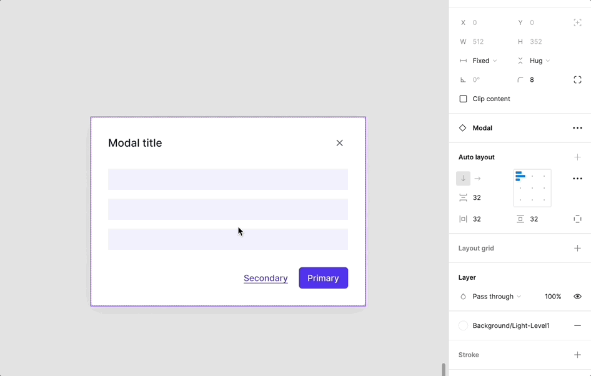Select the alignment grid box
The width and height of the screenshot is (591, 376).
coord(532,188)
